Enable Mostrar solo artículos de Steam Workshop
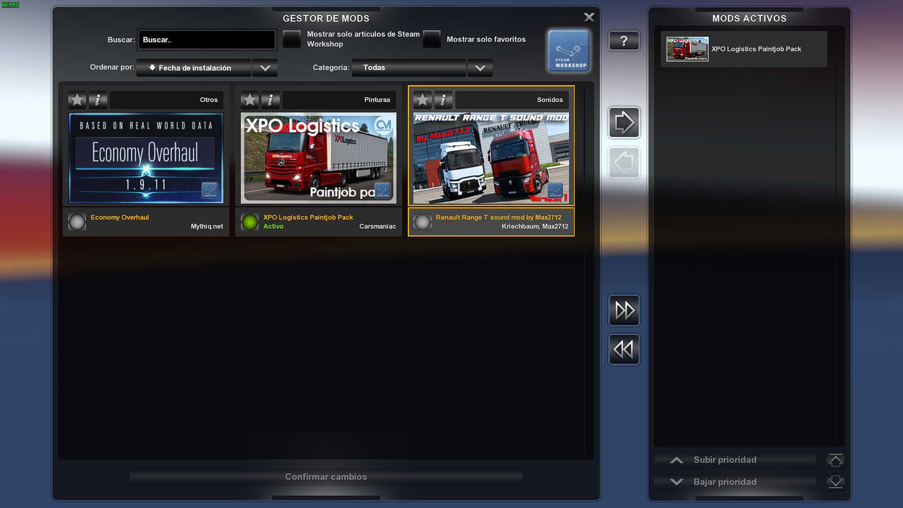 [x=292, y=39]
